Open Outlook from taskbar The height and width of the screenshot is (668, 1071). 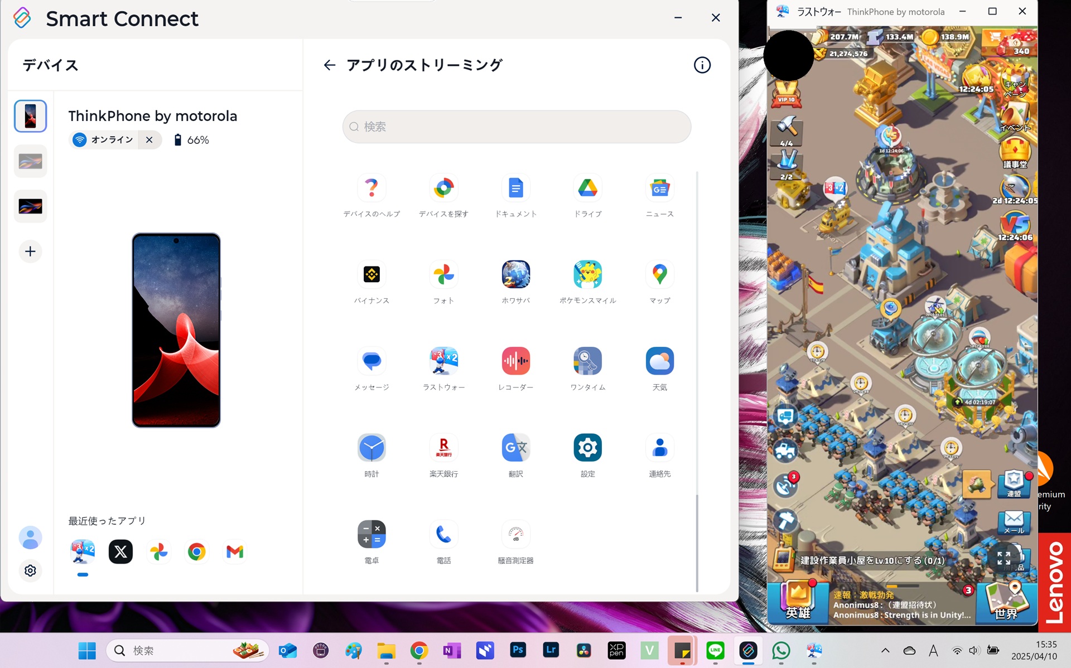288,651
